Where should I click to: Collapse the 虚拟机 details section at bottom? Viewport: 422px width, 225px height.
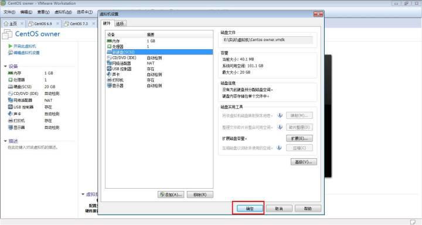(83, 194)
